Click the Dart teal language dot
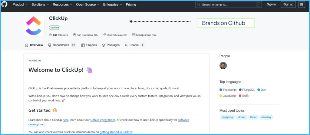Viewport: 310px width, 135px height. (x=259, y=90)
